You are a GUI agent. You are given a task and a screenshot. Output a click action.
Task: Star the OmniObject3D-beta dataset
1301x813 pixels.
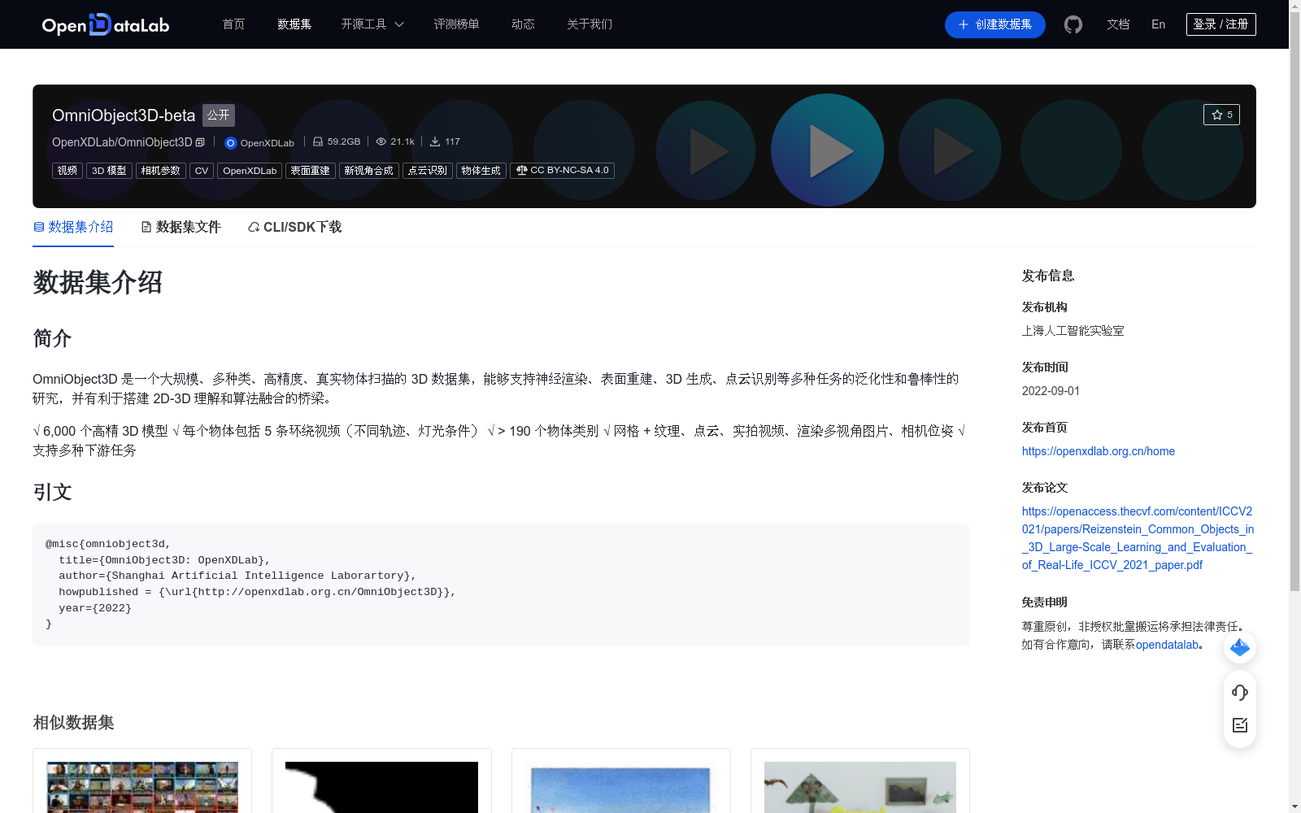pos(1221,115)
